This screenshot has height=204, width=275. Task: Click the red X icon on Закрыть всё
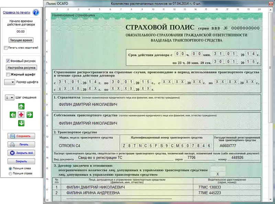pos(12,153)
